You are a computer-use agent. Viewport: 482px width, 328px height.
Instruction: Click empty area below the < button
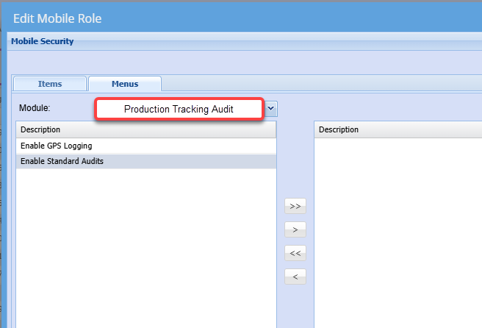point(295,307)
